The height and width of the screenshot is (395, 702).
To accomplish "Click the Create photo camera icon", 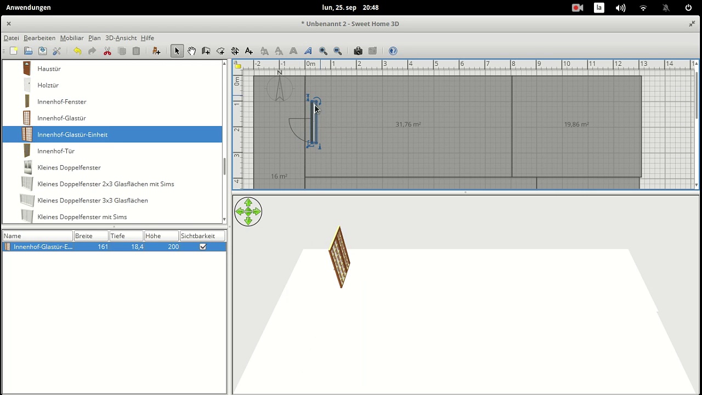I will tap(358, 51).
